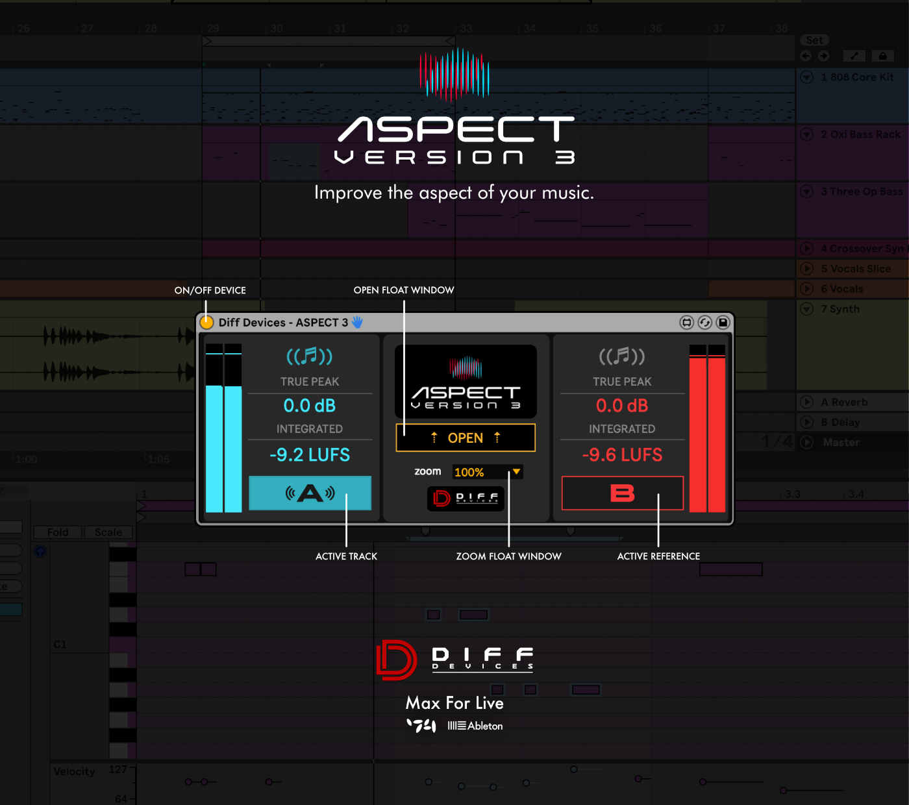Viewport: 909px width, 805px height.
Task: Toggle the Scale button in piano roll
Action: 108,532
